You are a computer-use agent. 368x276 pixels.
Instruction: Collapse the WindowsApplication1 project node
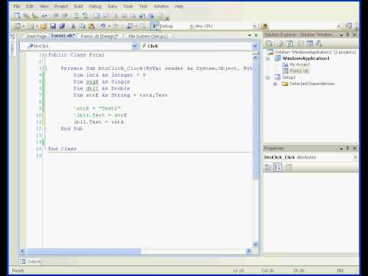[268, 58]
